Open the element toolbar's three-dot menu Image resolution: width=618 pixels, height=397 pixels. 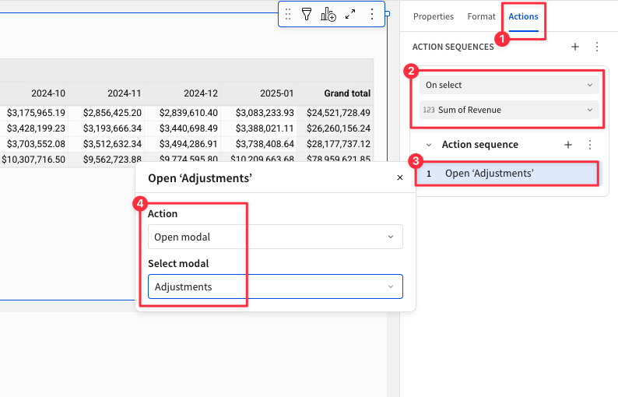[371, 14]
